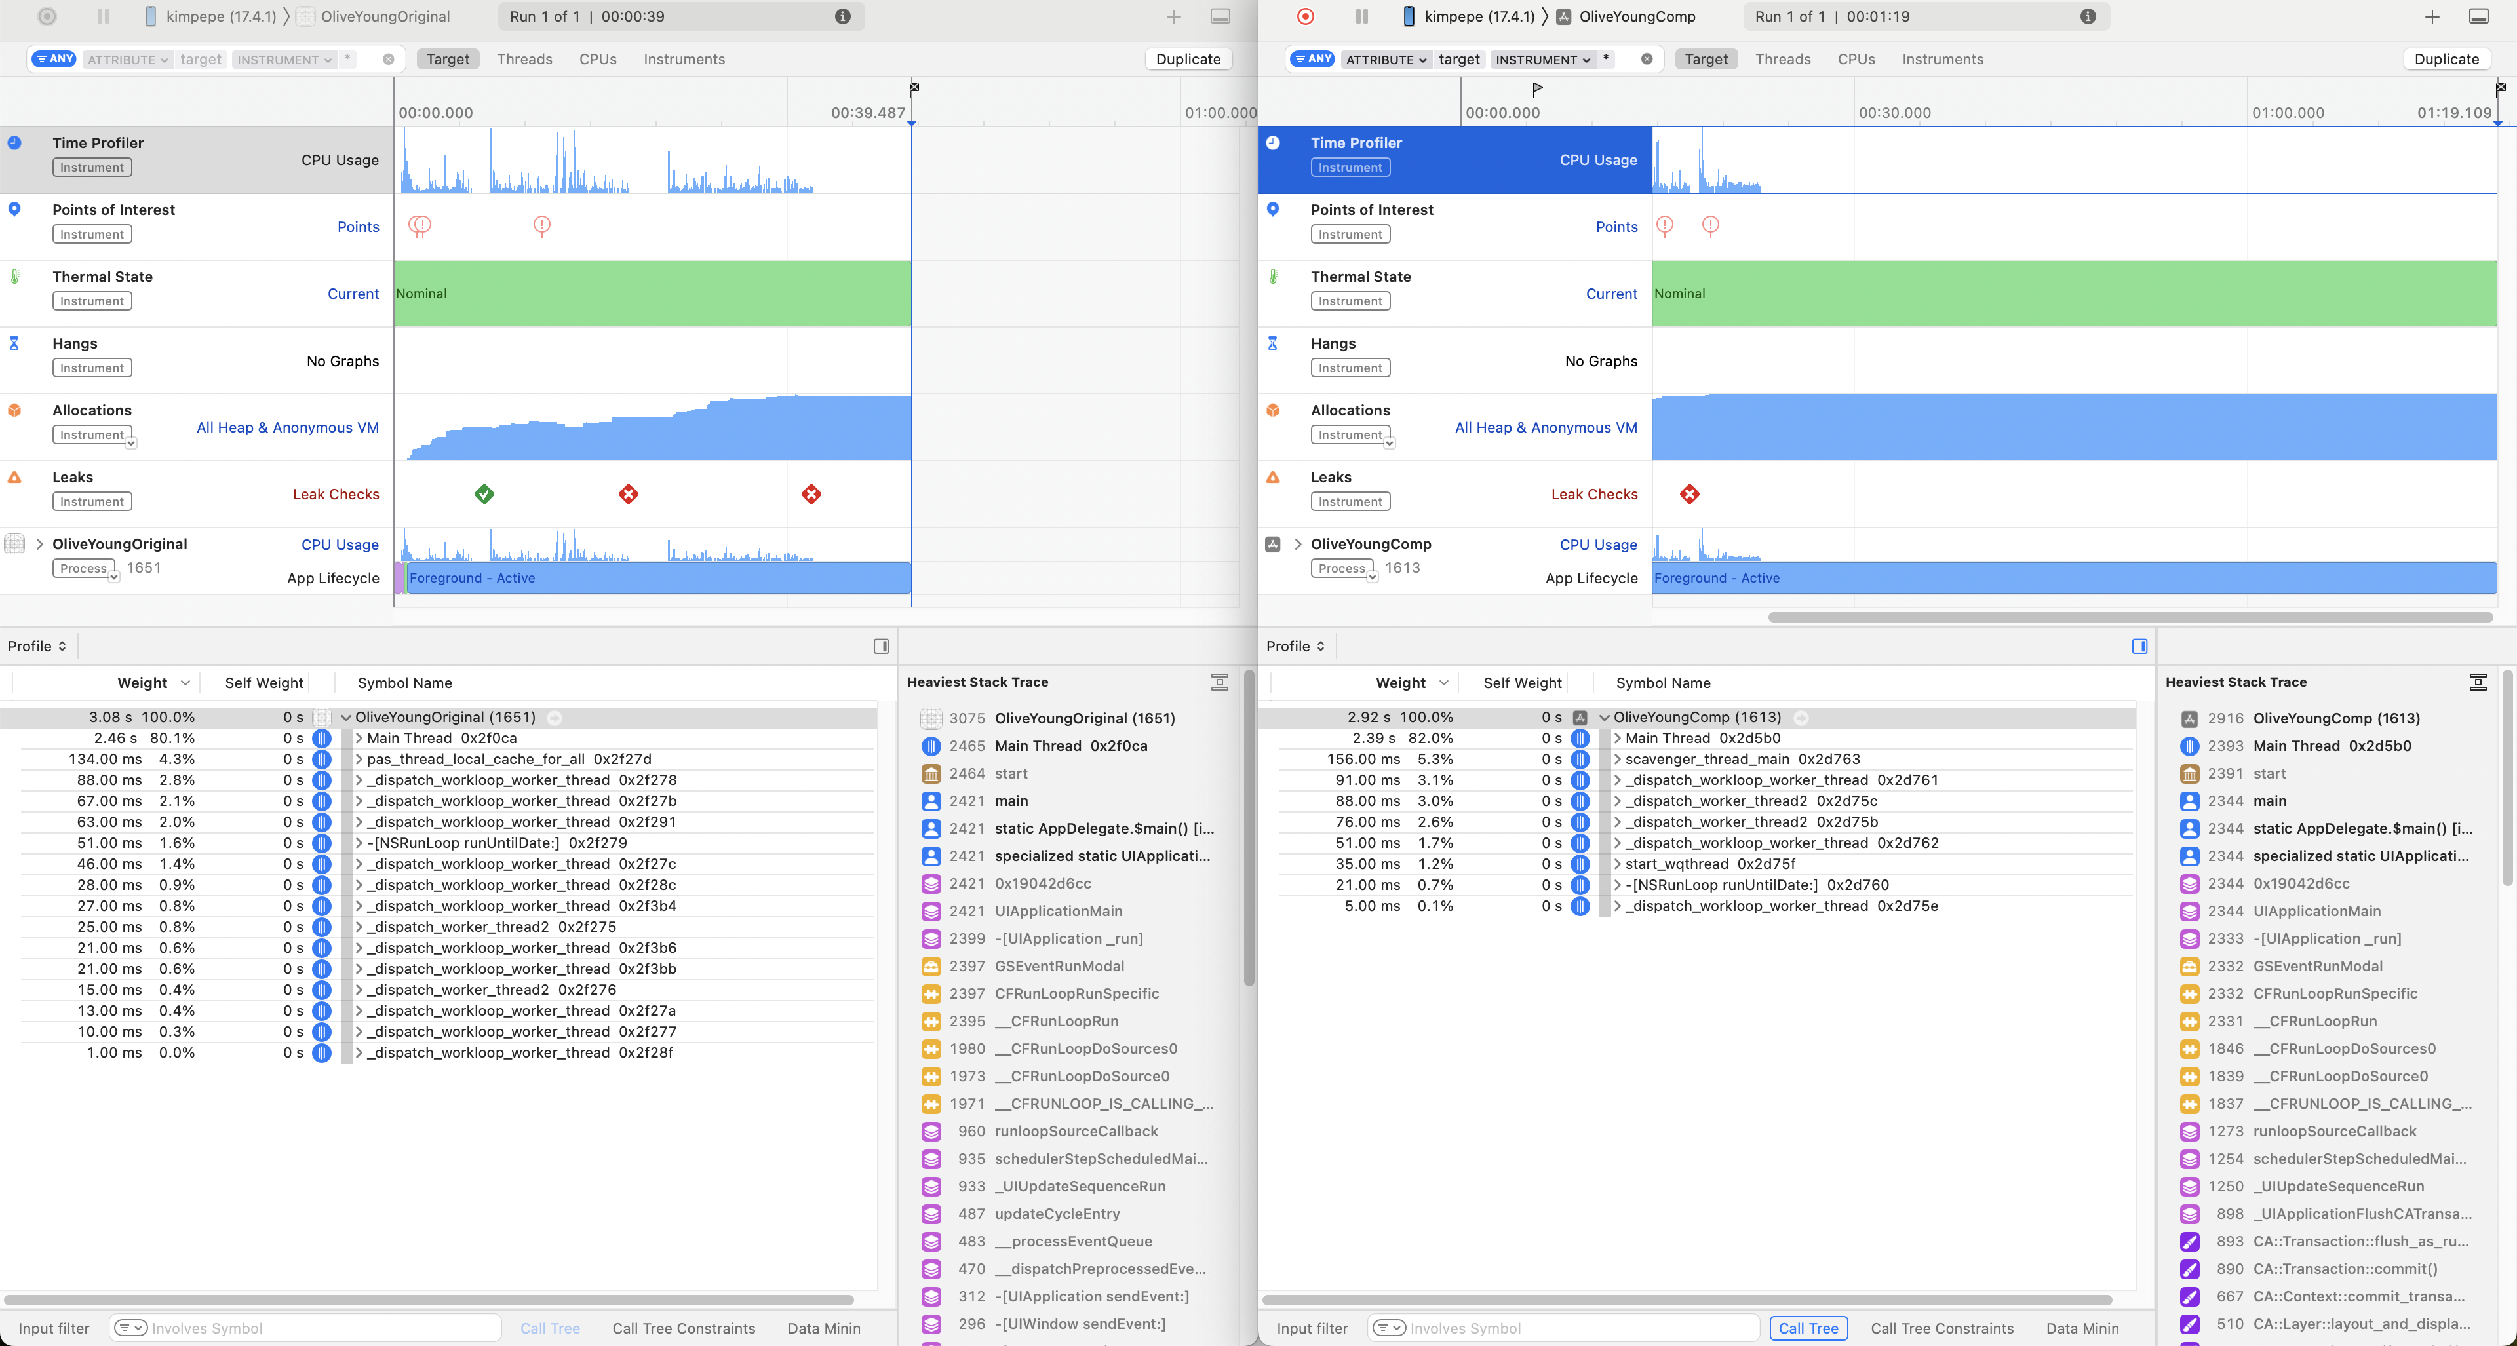Click the Involves Symbol input filter in OliveYoungOriginal
Screen dimensions: 2517x1346
tap(306, 1328)
